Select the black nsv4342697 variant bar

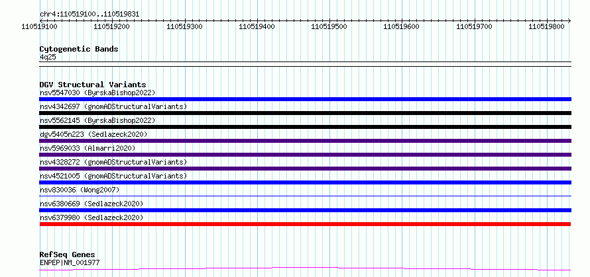(x=306, y=113)
